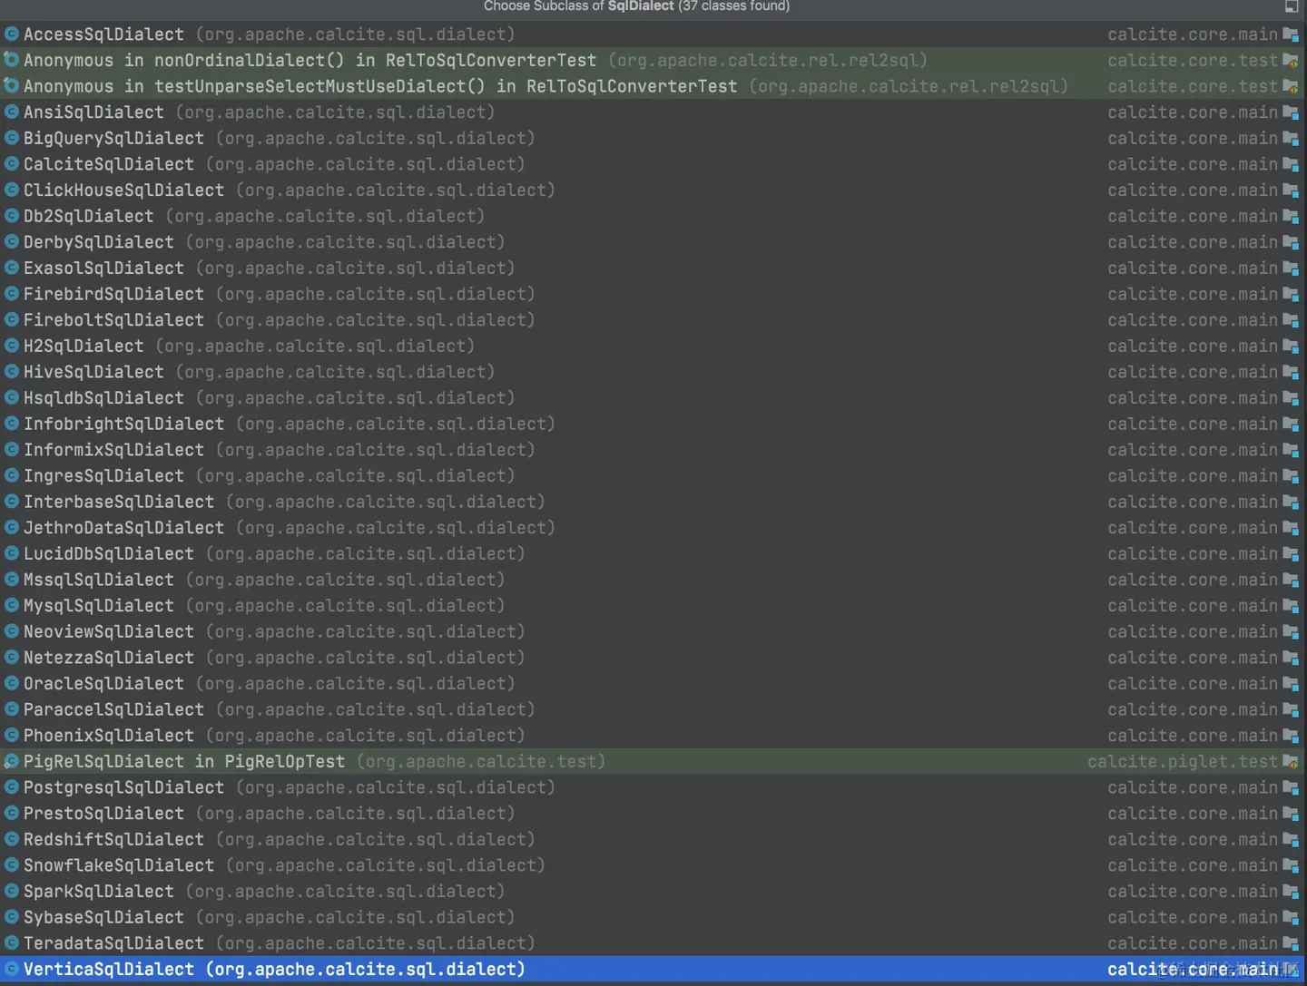Open ExasolSqlDialect subclass
The width and height of the screenshot is (1307, 986).
652,268
